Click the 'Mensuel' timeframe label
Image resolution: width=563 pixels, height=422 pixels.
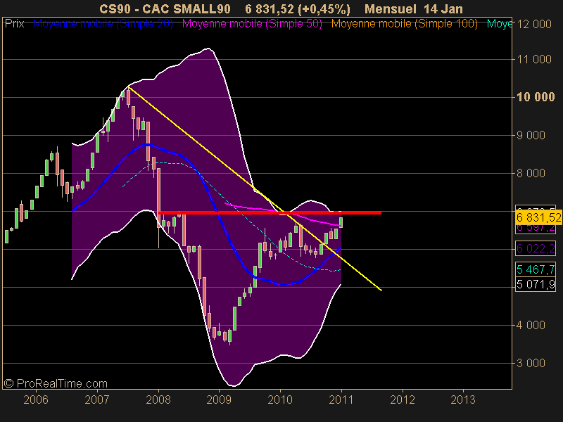[391, 9]
